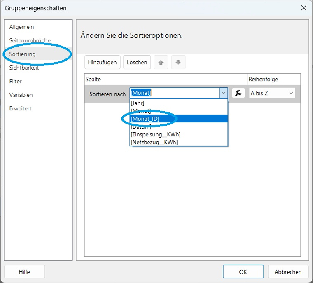
Task: Go to the Sichtbarkeit page
Action: pyautogui.click(x=24, y=68)
